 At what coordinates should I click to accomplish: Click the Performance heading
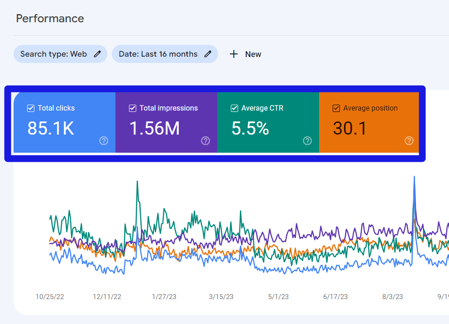[x=50, y=19]
